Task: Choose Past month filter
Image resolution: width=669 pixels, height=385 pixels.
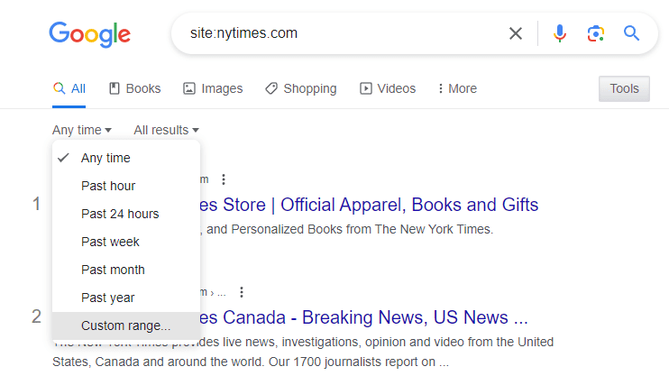Action: (126, 270)
